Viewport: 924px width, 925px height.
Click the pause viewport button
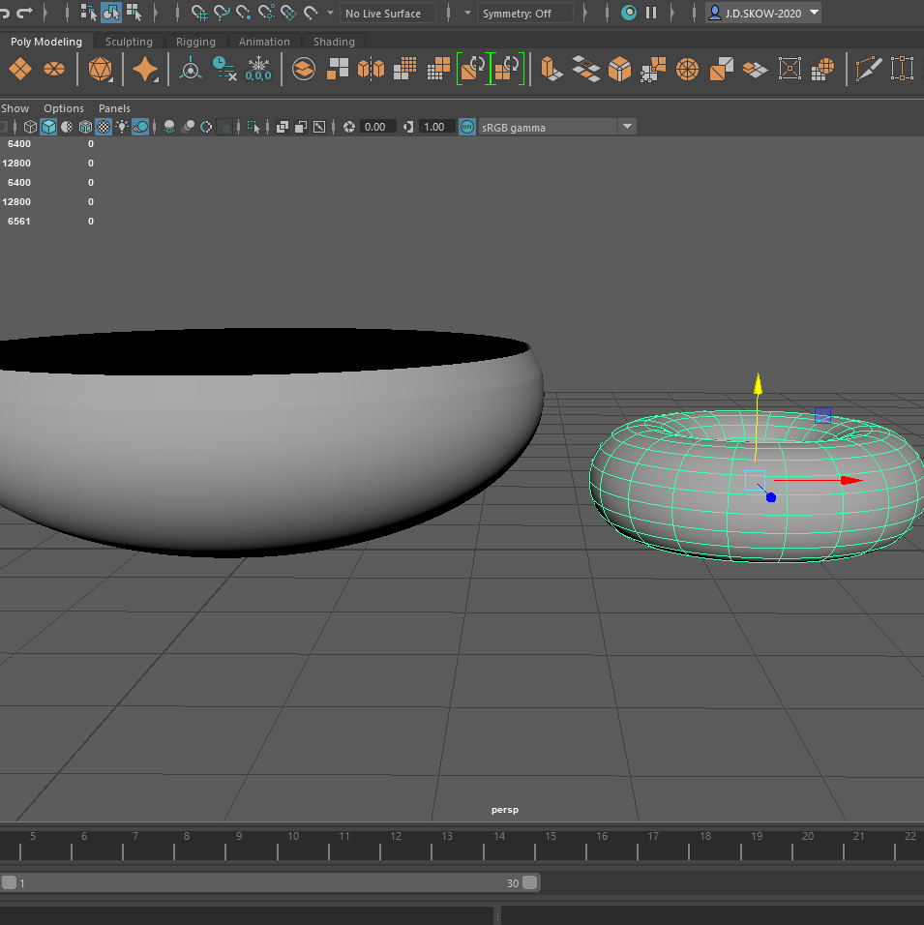pyautogui.click(x=651, y=14)
